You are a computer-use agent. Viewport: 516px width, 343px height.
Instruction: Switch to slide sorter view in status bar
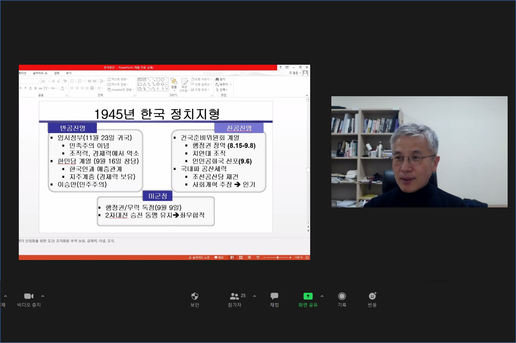point(241,257)
